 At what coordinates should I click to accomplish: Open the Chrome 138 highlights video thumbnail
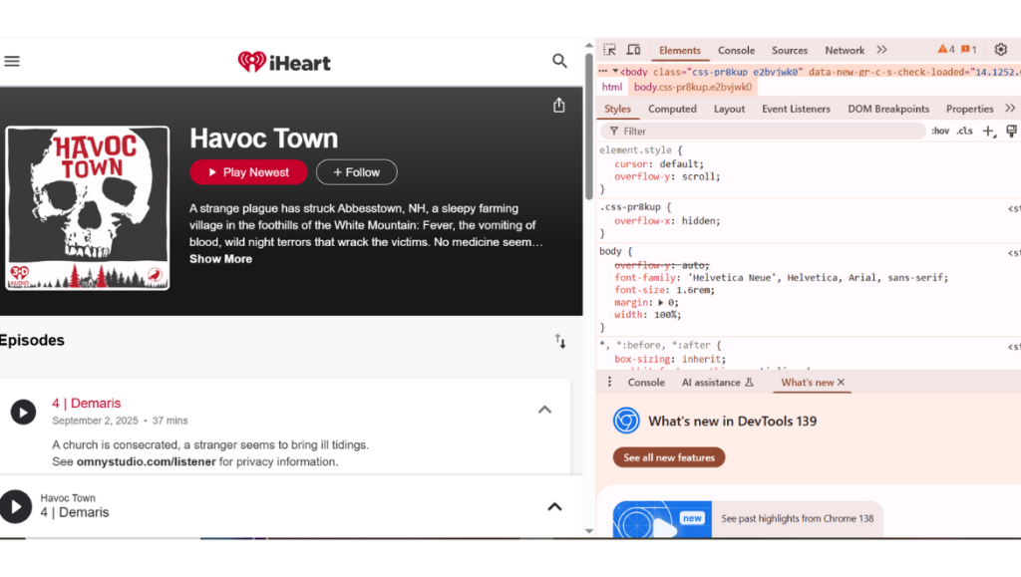click(x=662, y=519)
